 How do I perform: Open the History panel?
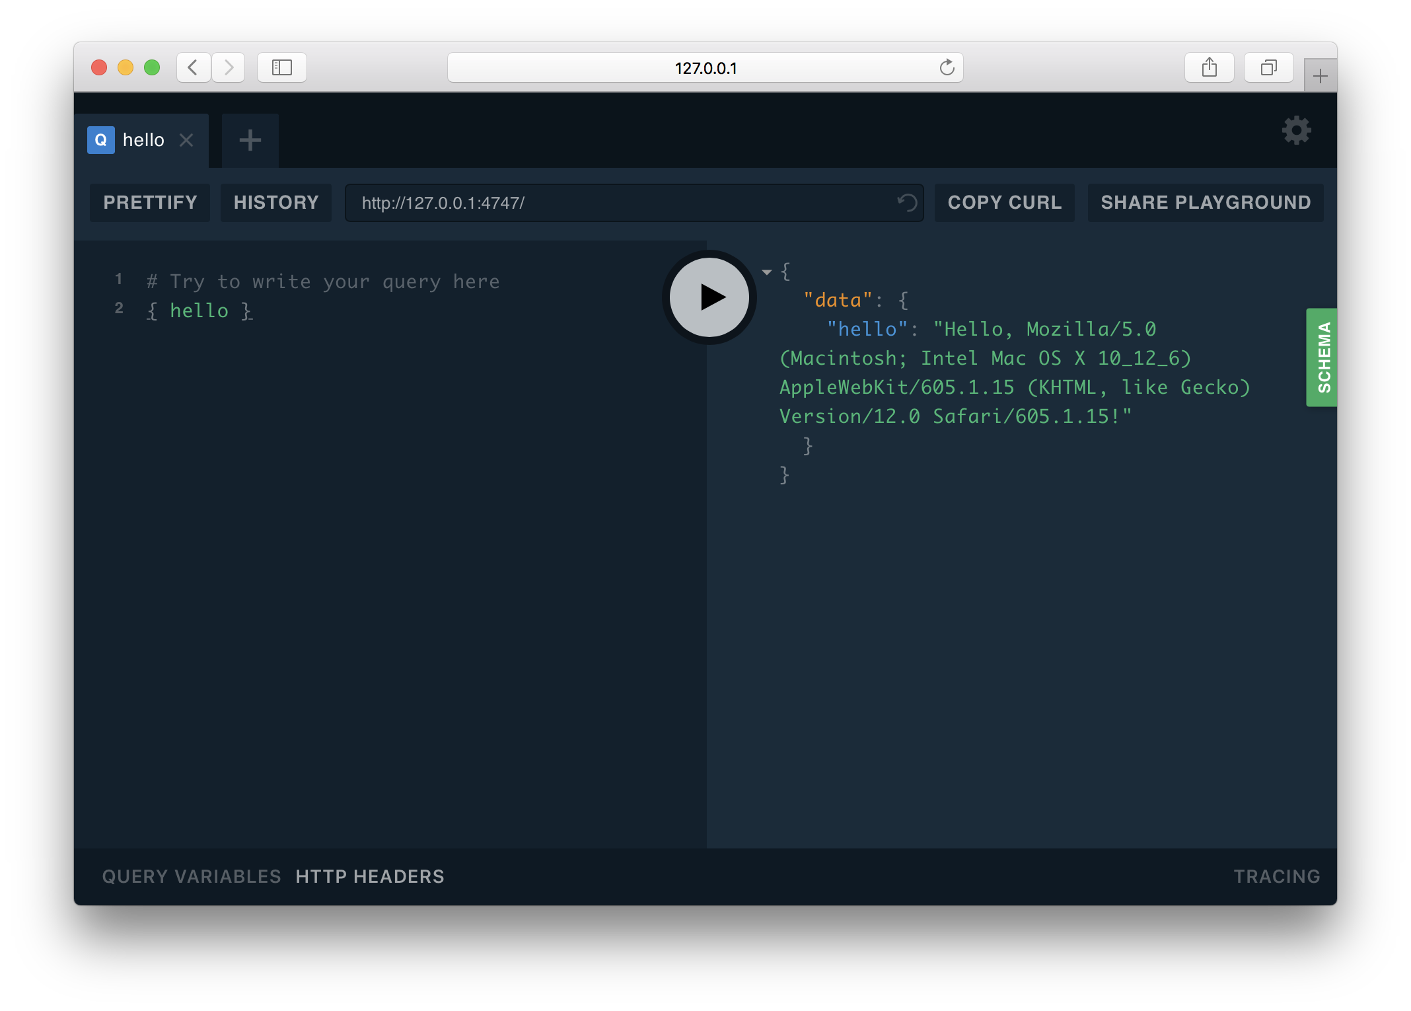(276, 202)
